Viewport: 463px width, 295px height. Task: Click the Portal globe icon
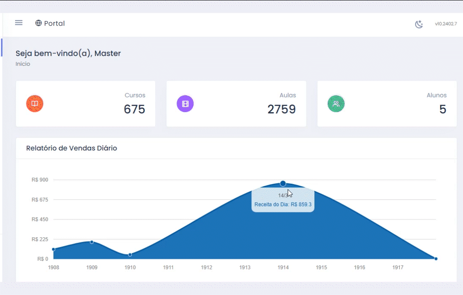click(x=38, y=23)
